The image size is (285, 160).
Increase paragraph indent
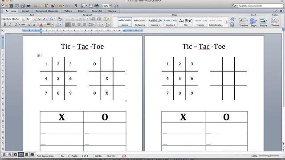(99, 19)
